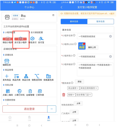Open 编辑信息 shop edit icon
The image size is (117, 129).
click(x=7, y=61)
